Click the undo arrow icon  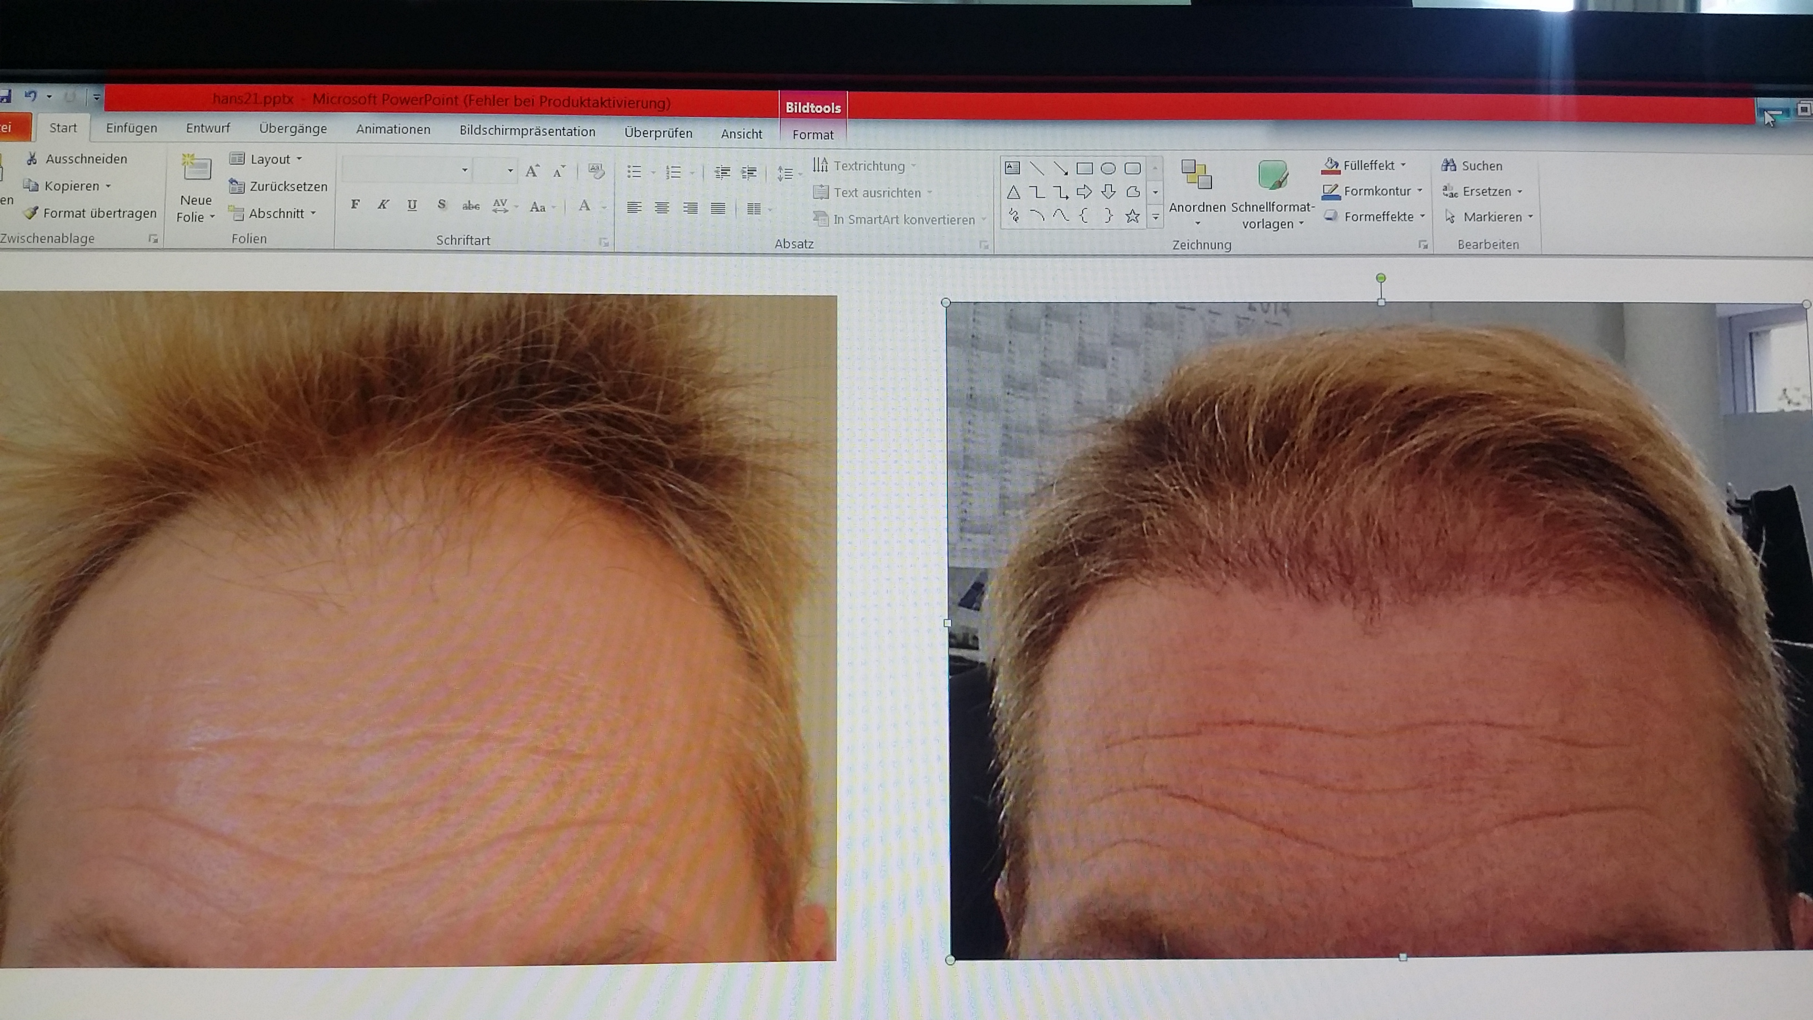(x=30, y=96)
